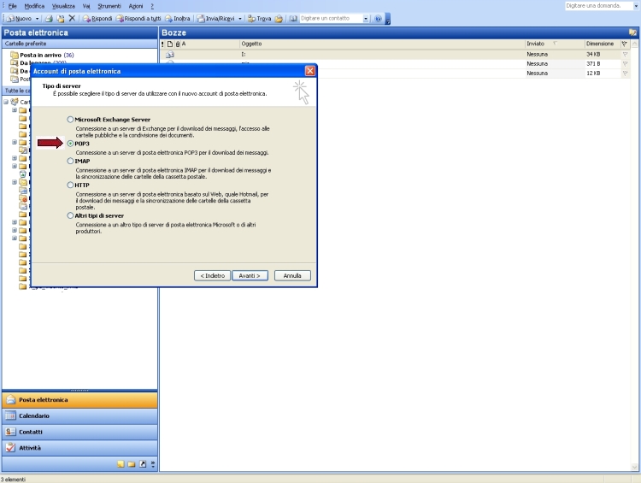Open the Azioni menu
641x483 pixels.
[136, 6]
